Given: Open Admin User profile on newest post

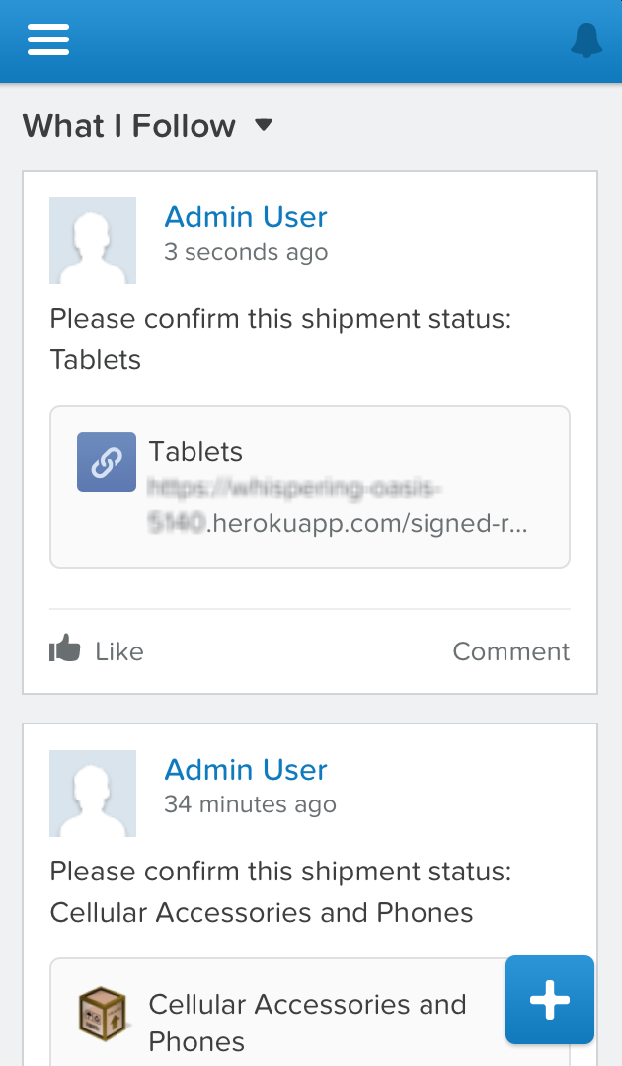Looking at the screenshot, I should point(246,217).
